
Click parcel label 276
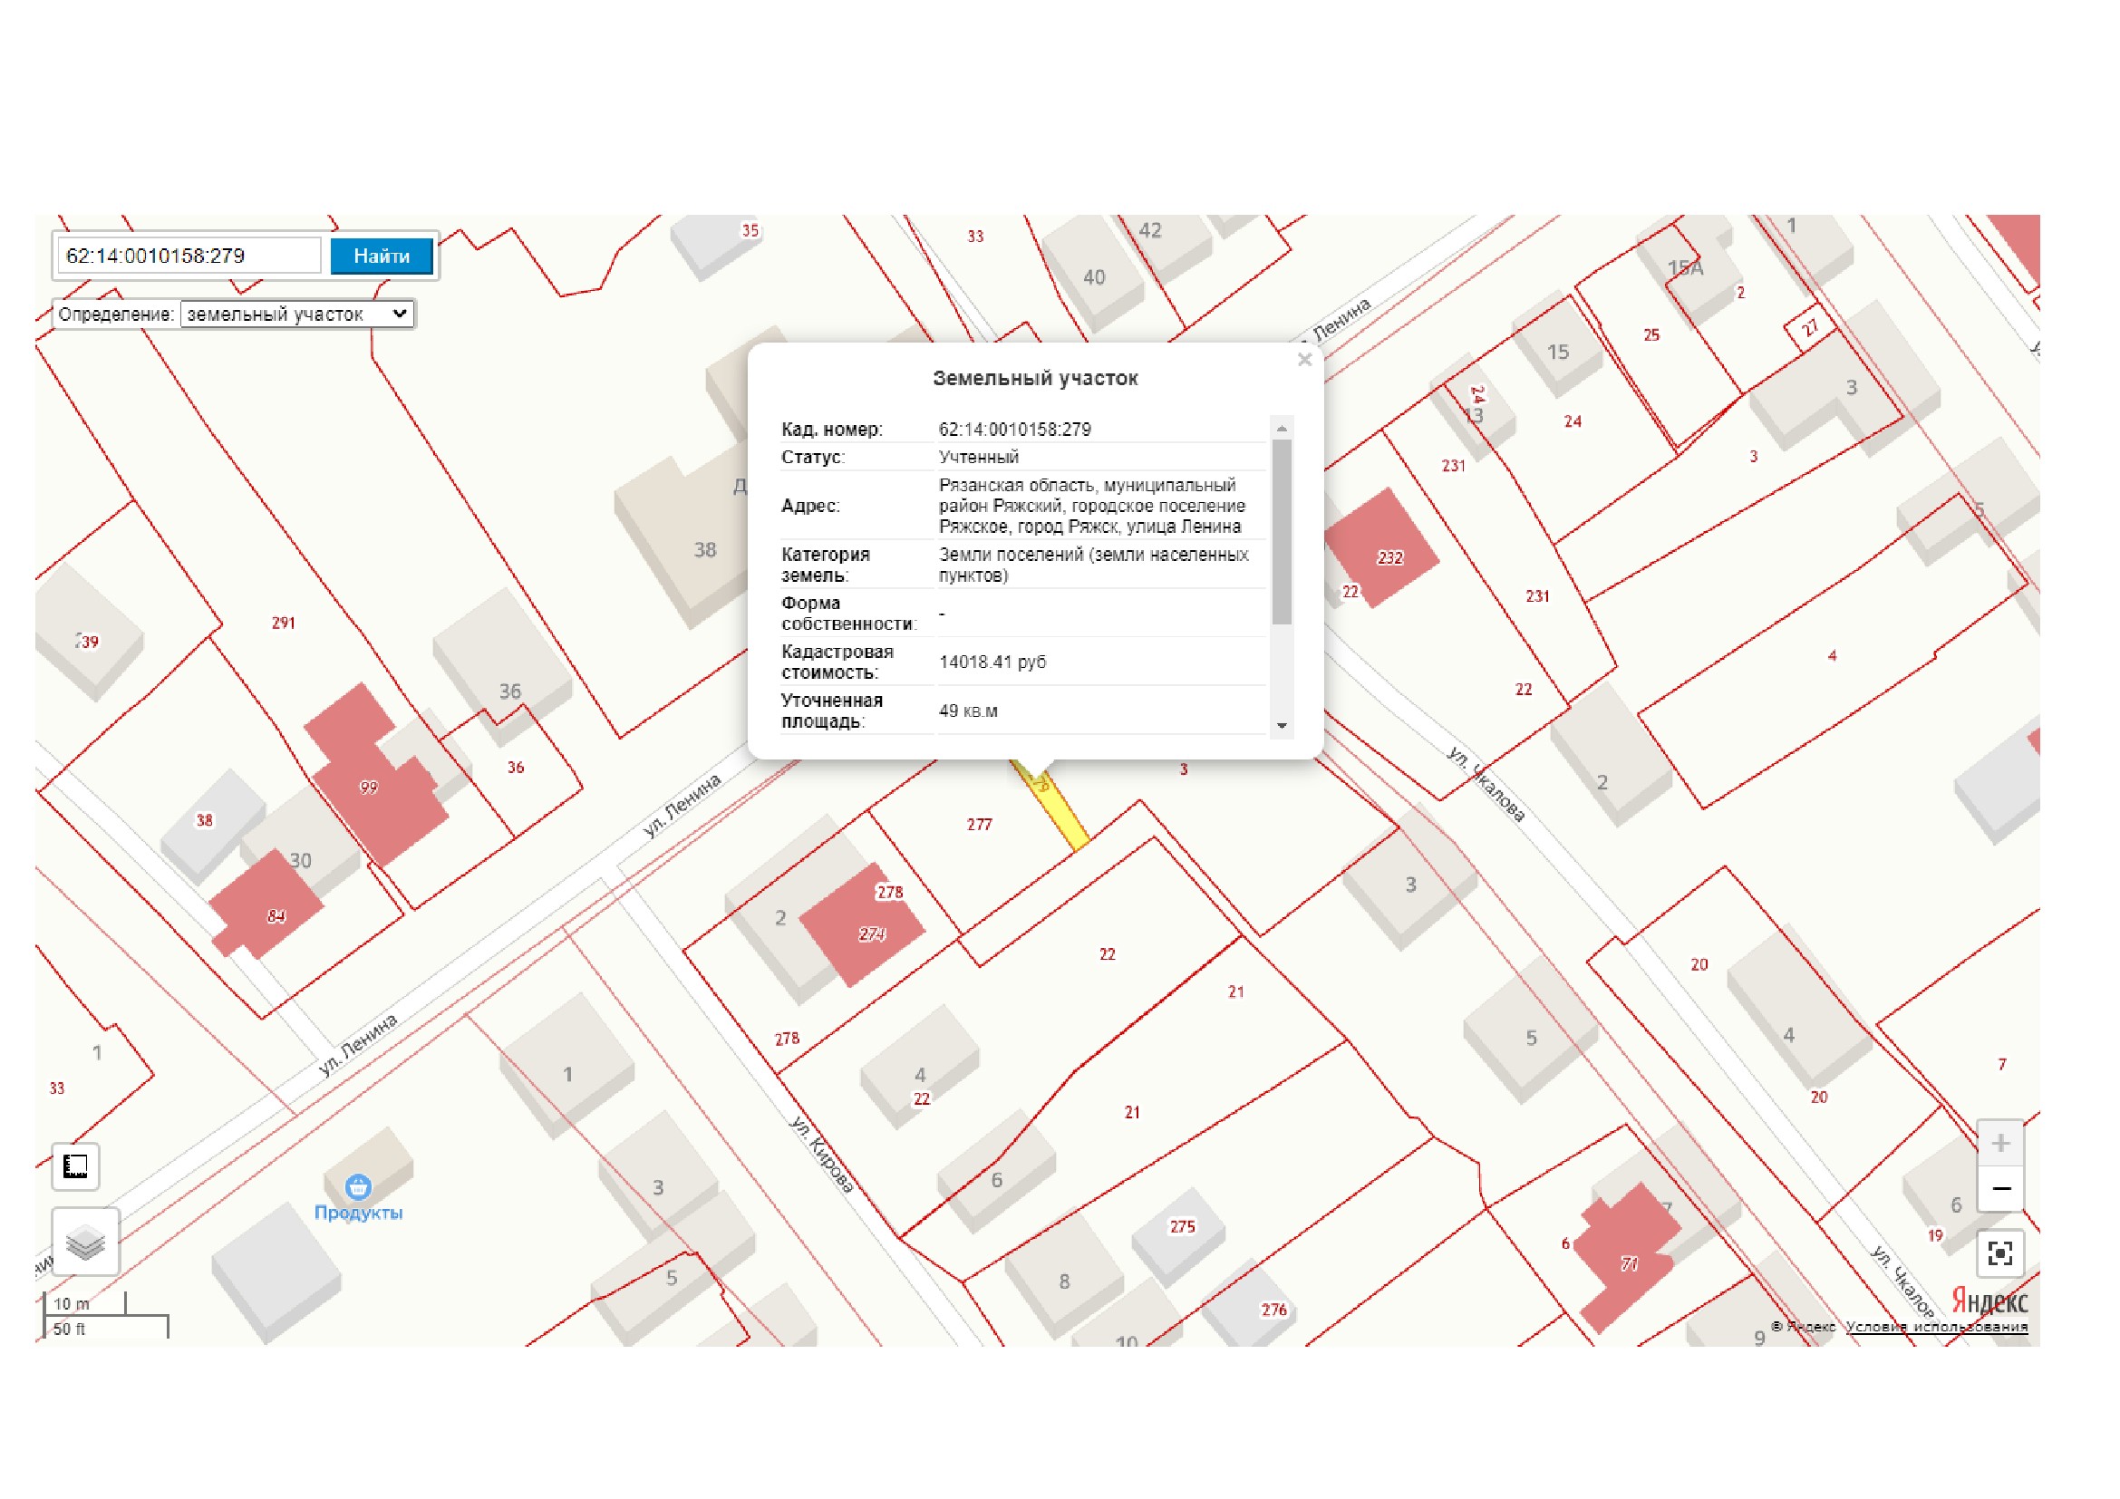[1273, 1310]
